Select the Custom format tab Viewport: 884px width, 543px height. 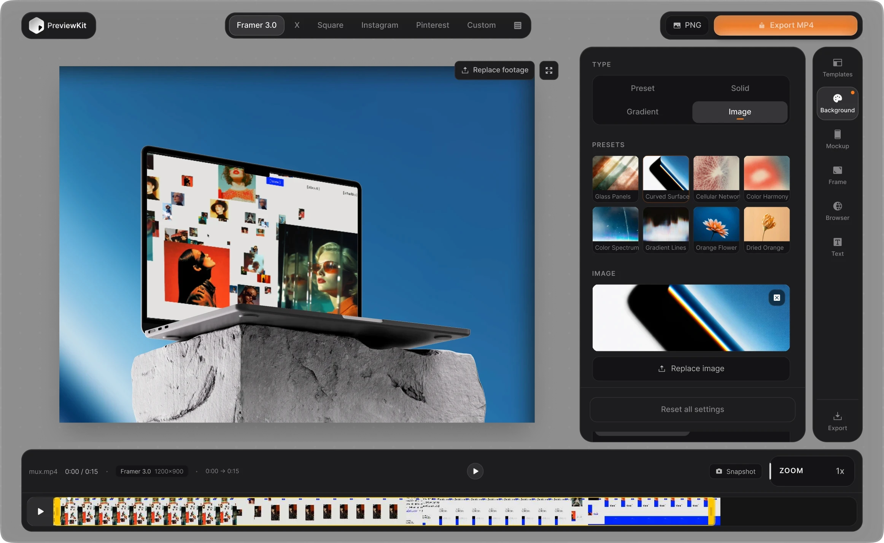click(481, 25)
